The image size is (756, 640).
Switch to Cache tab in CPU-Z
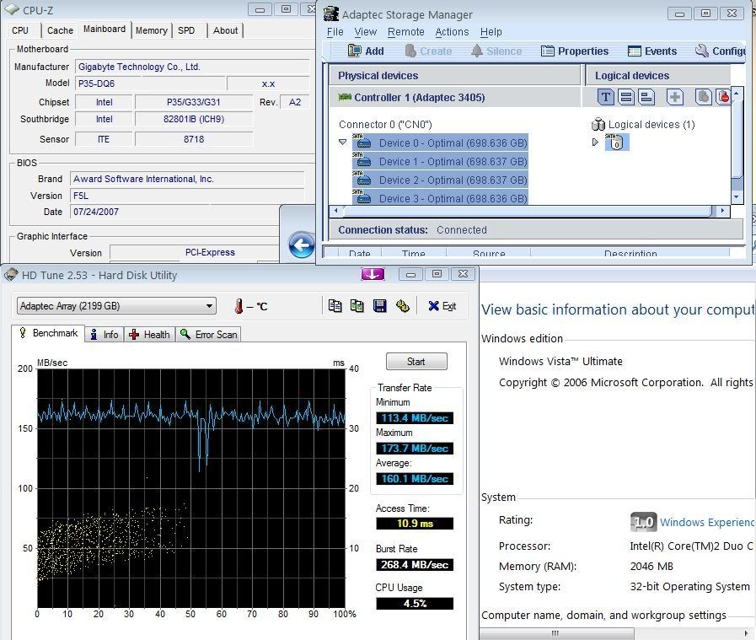[60, 30]
